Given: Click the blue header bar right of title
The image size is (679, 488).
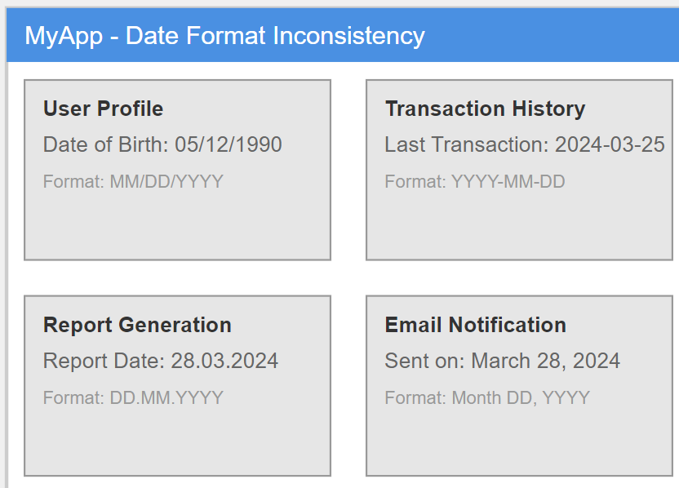Looking at the screenshot, I should click(550, 36).
